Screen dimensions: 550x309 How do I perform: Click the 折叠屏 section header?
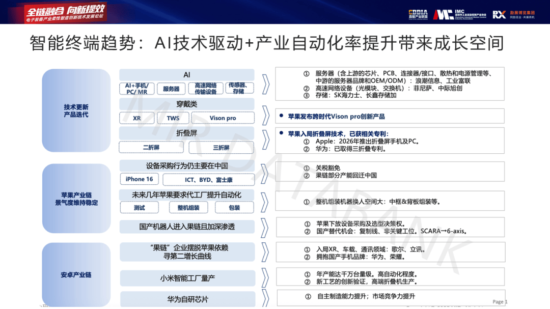[186, 133]
